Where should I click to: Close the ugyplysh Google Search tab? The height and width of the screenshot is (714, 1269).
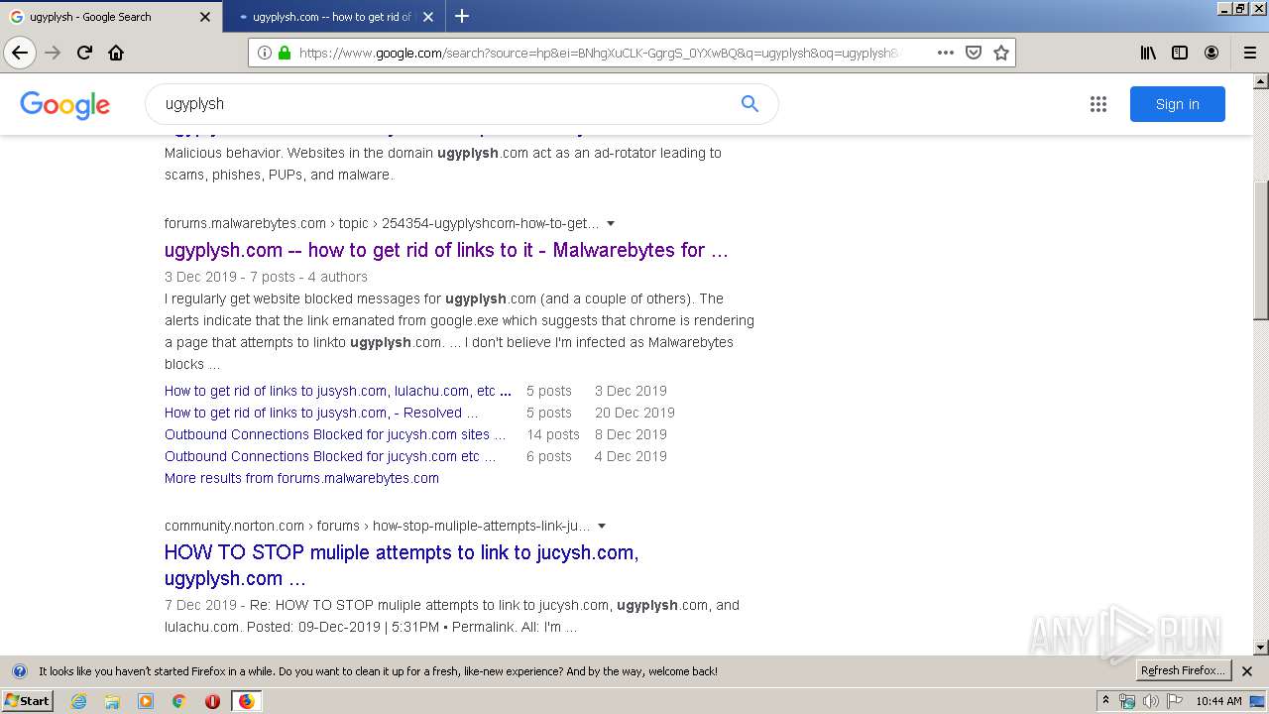tap(205, 17)
